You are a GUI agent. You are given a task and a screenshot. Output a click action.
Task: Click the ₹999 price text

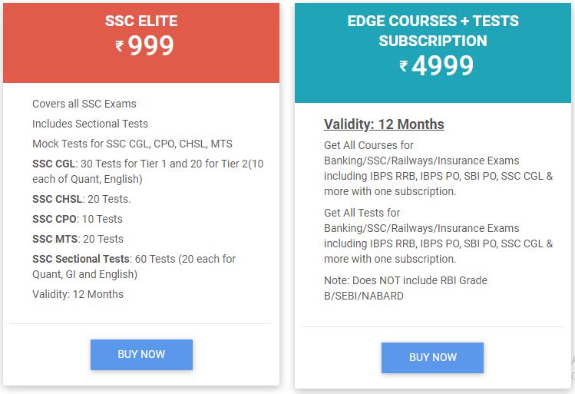(145, 45)
